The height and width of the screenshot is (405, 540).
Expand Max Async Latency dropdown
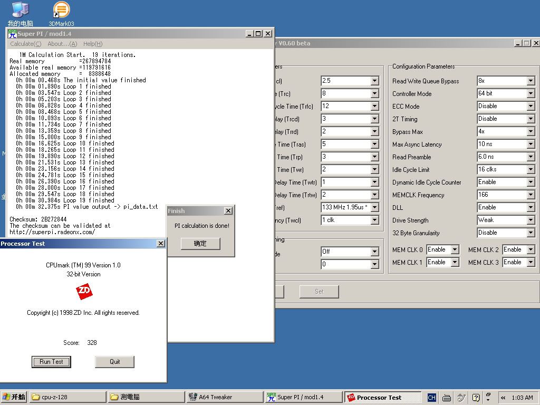coord(531,144)
